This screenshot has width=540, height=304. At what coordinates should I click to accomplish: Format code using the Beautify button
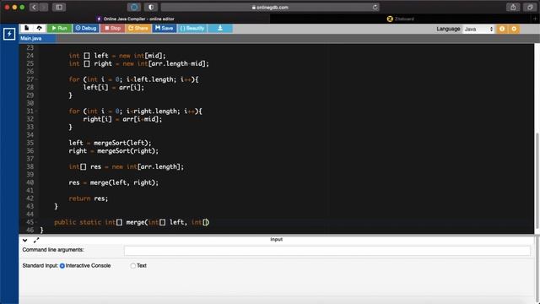point(192,28)
